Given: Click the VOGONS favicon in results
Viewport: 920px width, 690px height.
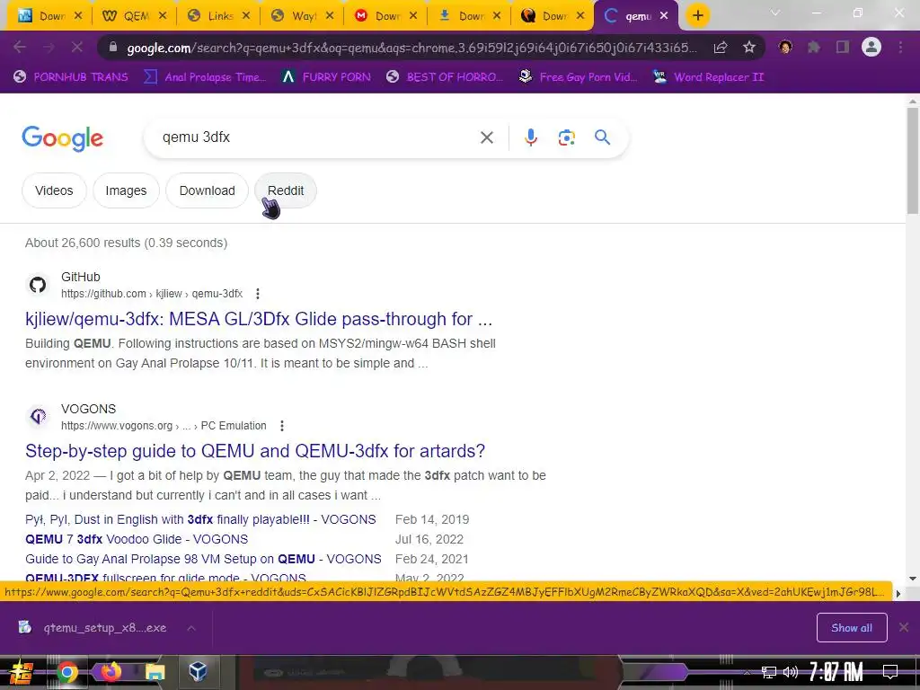Looking at the screenshot, I should click(38, 417).
